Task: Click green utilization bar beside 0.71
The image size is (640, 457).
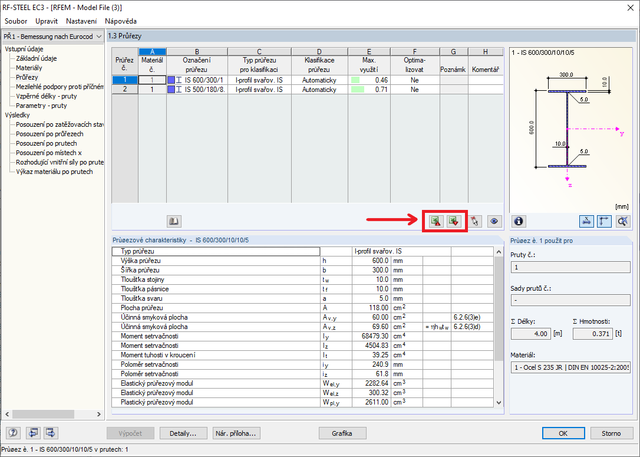Action: (x=357, y=90)
